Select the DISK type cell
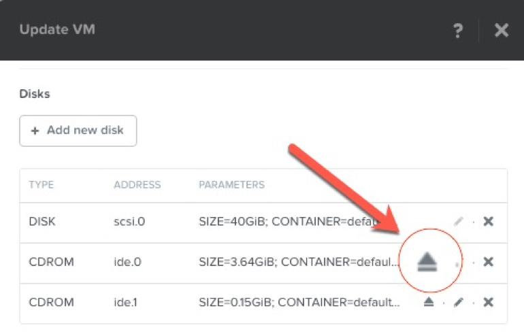The width and height of the screenshot is (524, 334). pos(42,222)
